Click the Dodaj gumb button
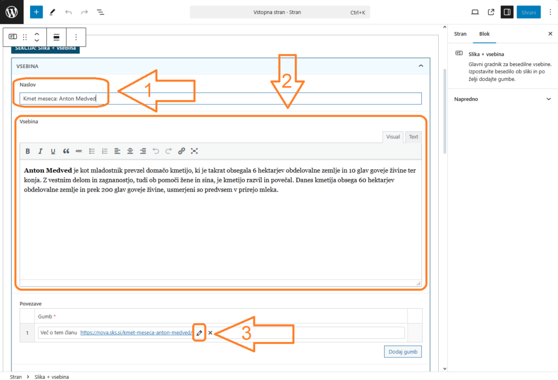558x380 pixels. click(403, 352)
